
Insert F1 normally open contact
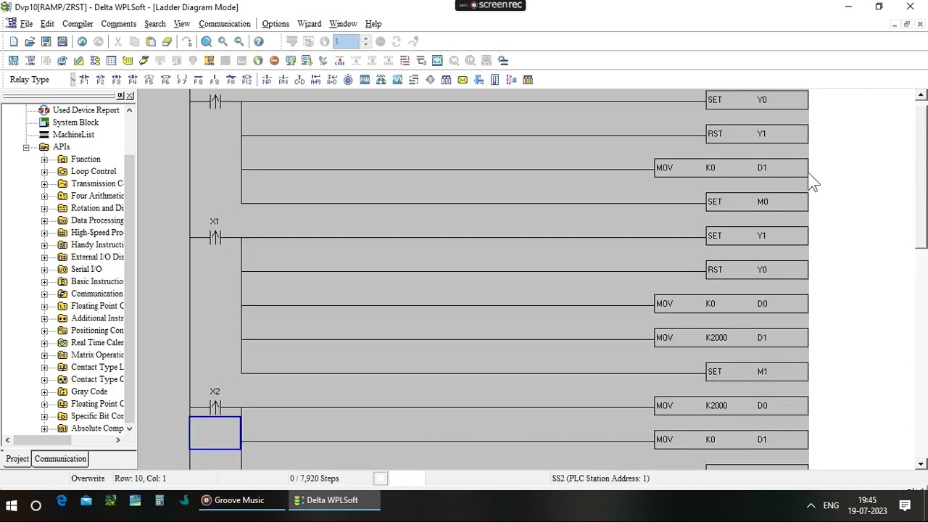[x=84, y=80]
